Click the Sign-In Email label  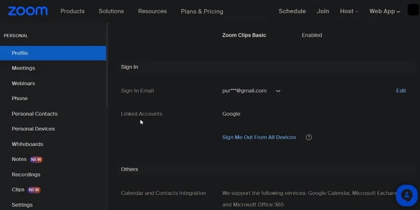coord(137,91)
